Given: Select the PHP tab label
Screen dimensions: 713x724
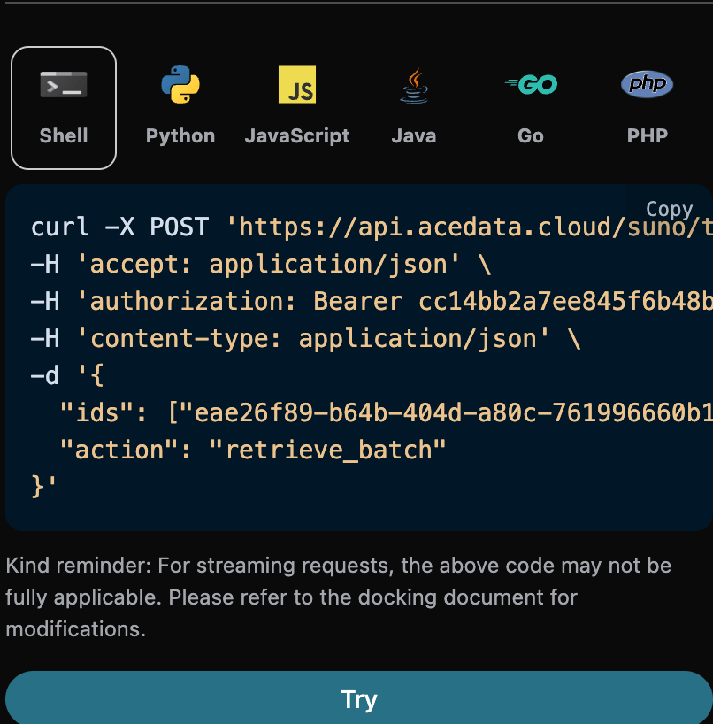Looking at the screenshot, I should pyautogui.click(x=647, y=136).
